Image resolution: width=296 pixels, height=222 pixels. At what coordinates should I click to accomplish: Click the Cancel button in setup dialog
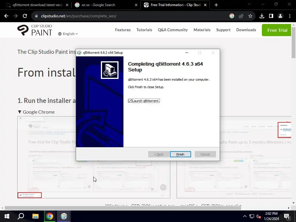pyautogui.click(x=205, y=154)
